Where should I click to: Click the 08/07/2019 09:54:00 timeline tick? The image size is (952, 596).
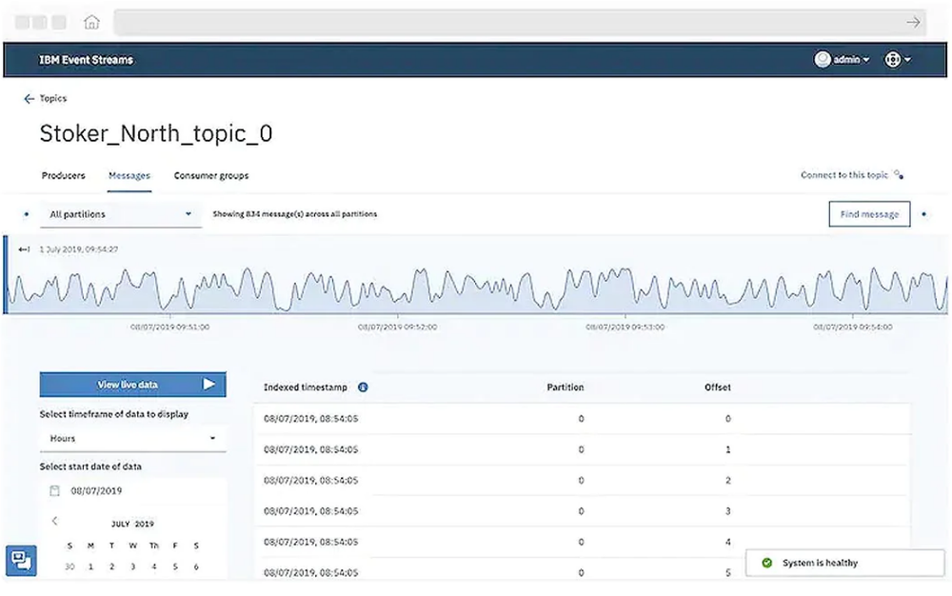tap(852, 327)
